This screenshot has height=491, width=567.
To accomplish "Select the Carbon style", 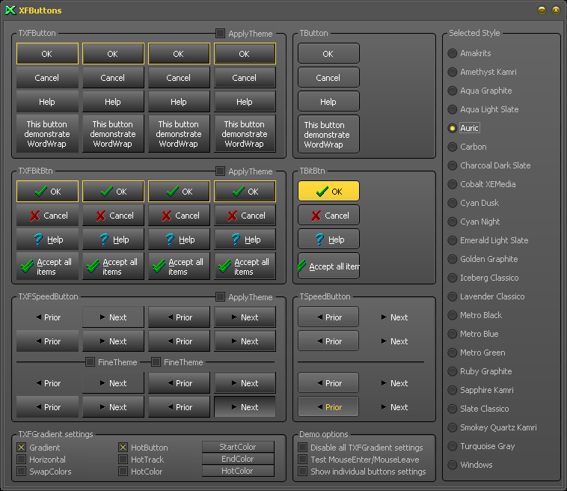I will click(x=453, y=147).
